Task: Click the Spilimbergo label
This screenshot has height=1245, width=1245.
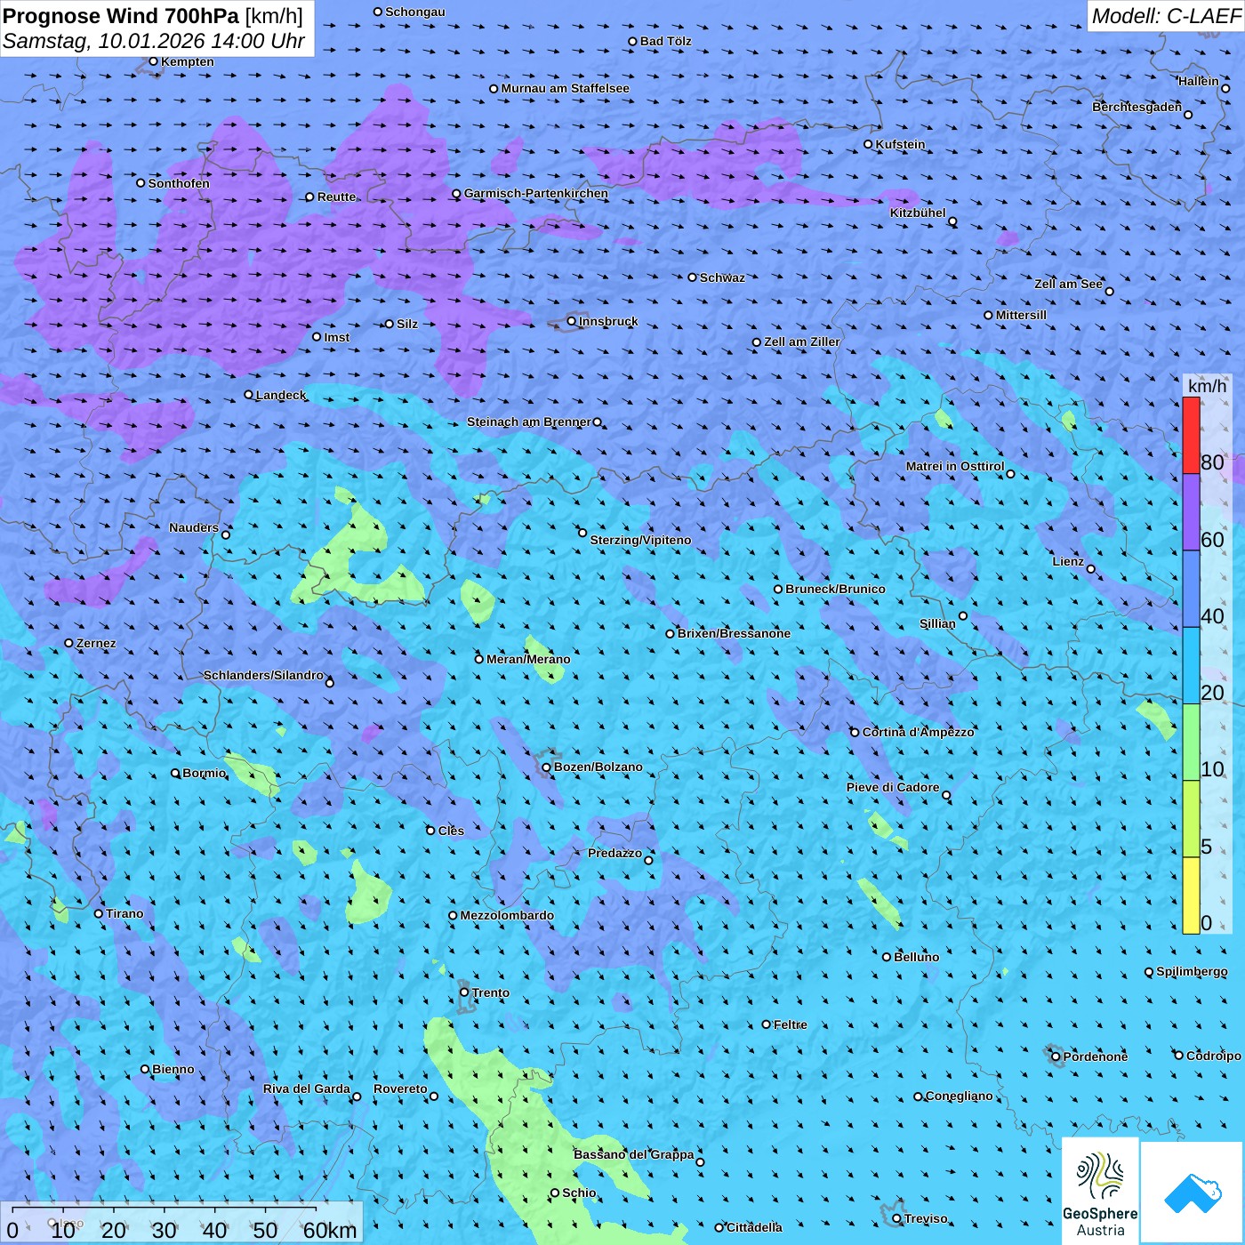Action: (1192, 971)
